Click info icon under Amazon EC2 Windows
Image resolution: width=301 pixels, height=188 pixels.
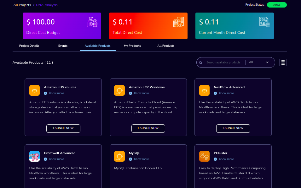click(130, 93)
